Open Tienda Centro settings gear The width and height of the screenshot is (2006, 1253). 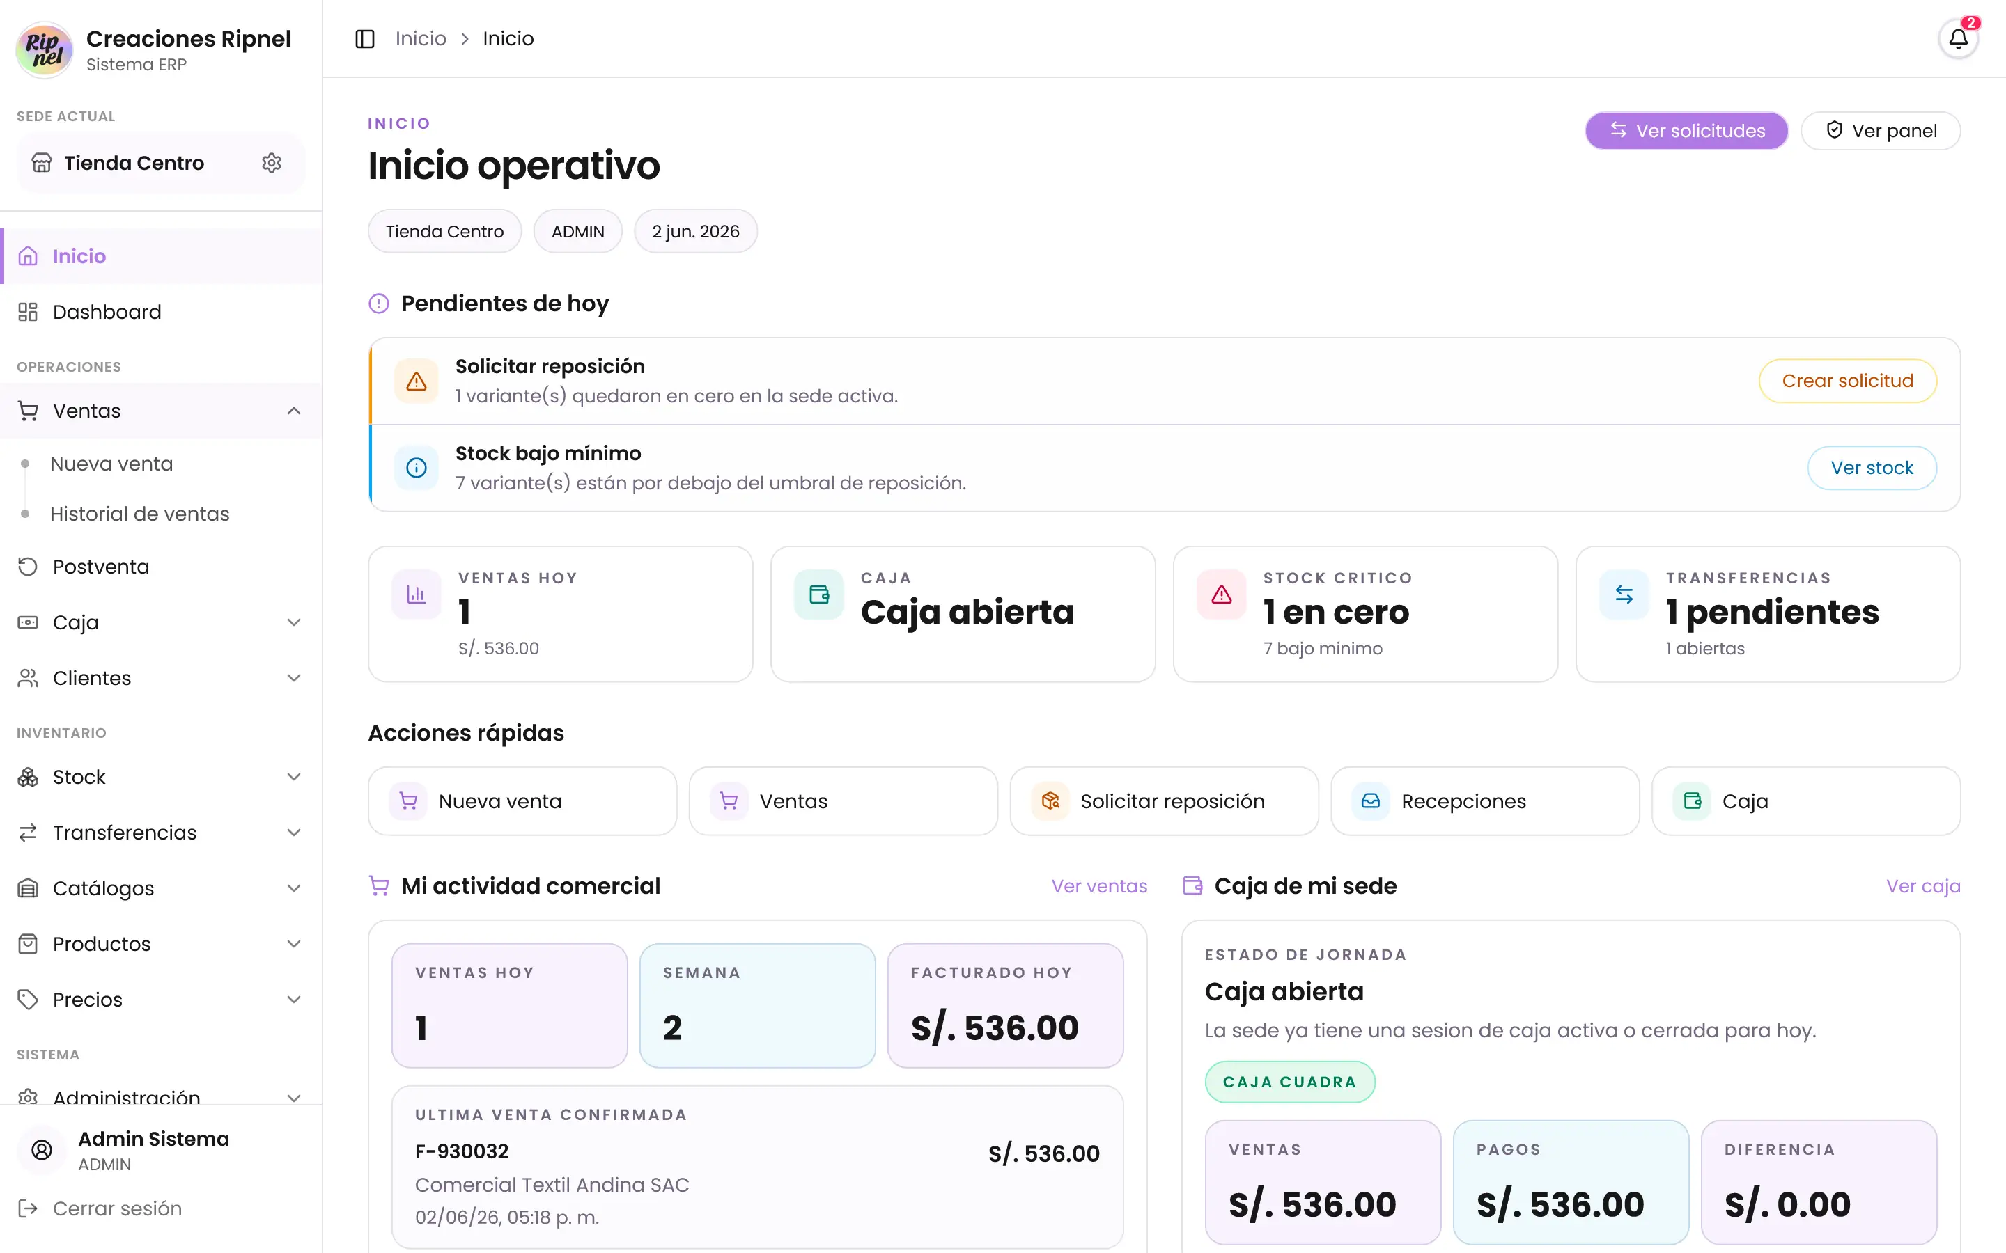point(272,162)
